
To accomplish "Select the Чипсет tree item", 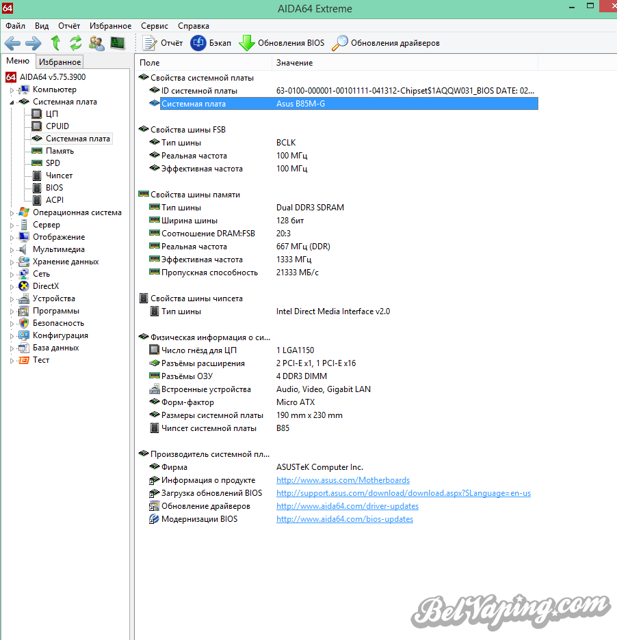I will click(x=60, y=176).
